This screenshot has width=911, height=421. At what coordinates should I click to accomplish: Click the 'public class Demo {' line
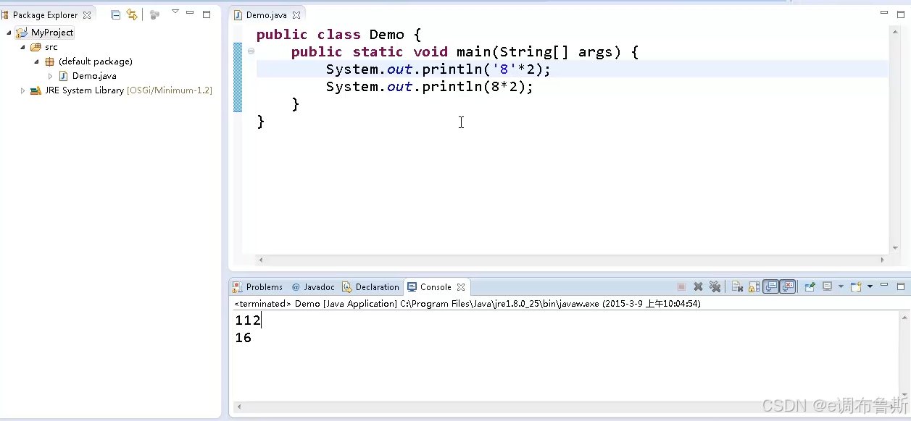(338, 35)
